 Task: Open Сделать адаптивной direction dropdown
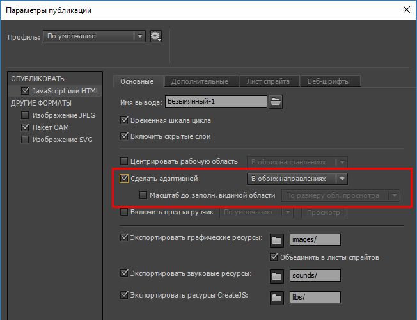(297, 179)
